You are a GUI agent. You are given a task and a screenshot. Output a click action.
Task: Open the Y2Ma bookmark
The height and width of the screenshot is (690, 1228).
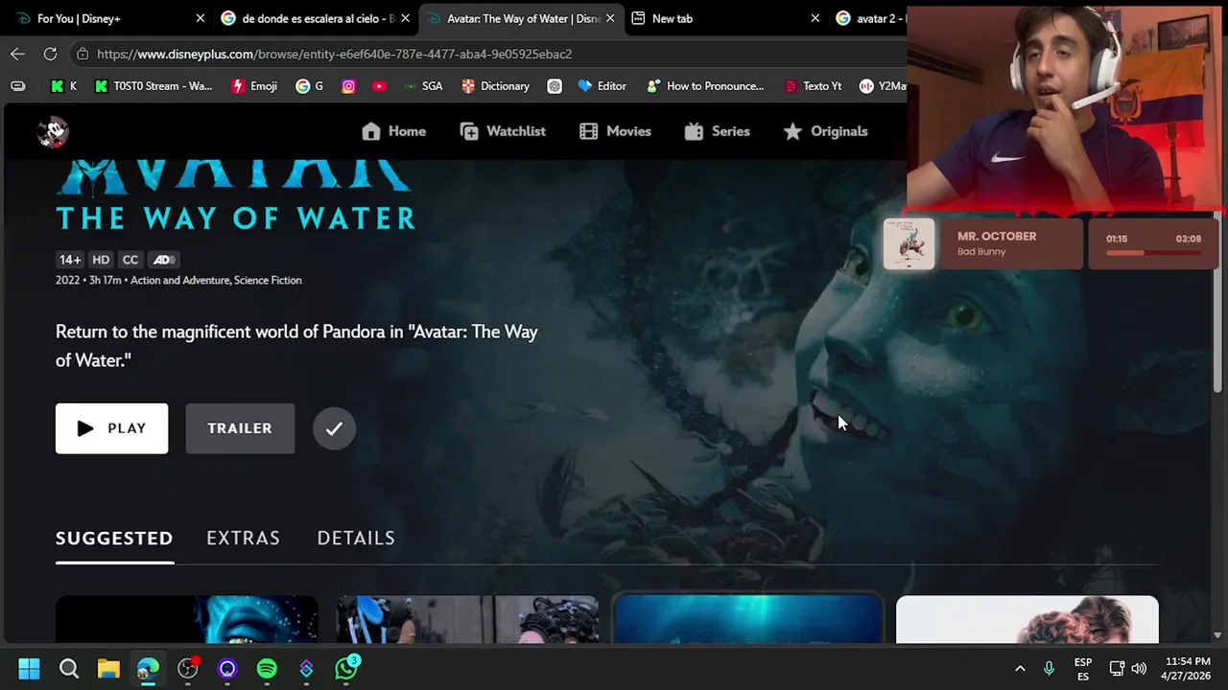tap(883, 86)
